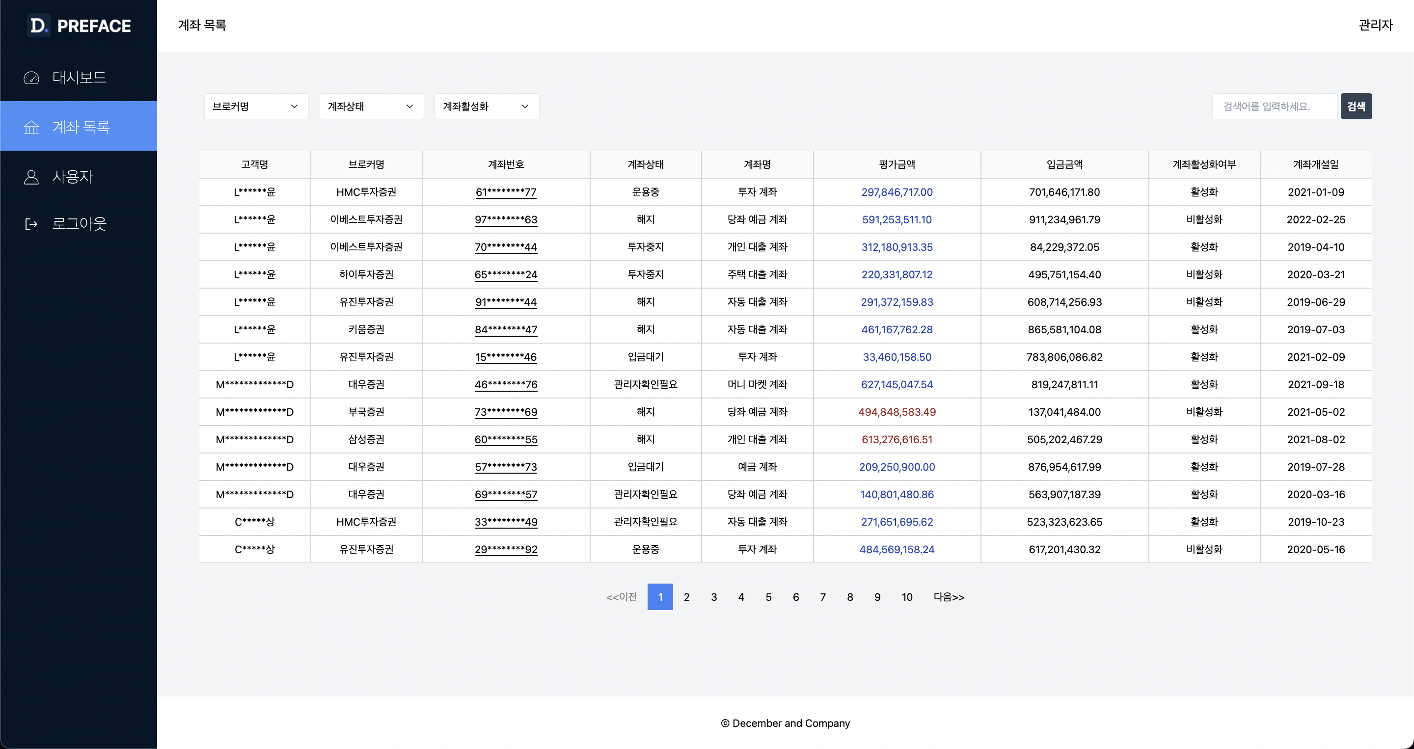Viewport: 1414px width, 749px height.
Task: Go to page 5 in pagination
Action: pyautogui.click(x=768, y=597)
